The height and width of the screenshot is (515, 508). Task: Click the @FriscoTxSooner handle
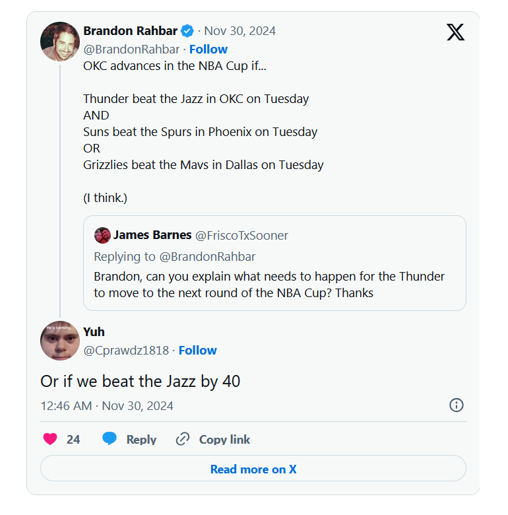242,236
